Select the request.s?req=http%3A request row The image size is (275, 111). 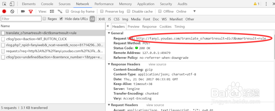(x=53, y=51)
